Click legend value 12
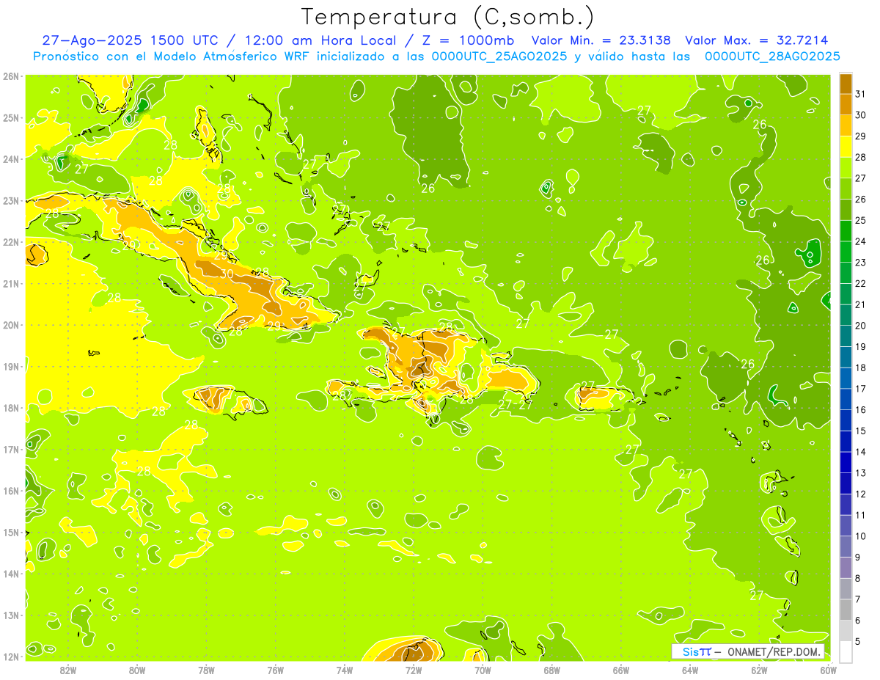 click(x=860, y=494)
